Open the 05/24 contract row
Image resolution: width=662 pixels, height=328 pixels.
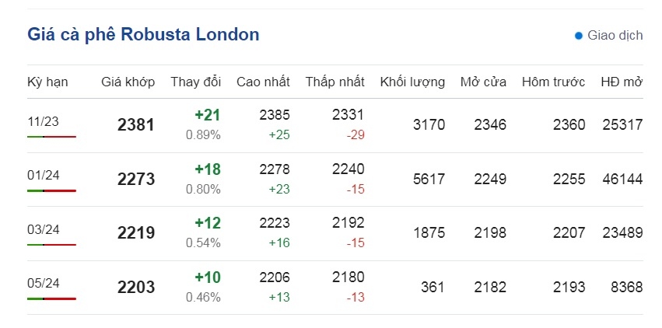[x=335, y=287]
